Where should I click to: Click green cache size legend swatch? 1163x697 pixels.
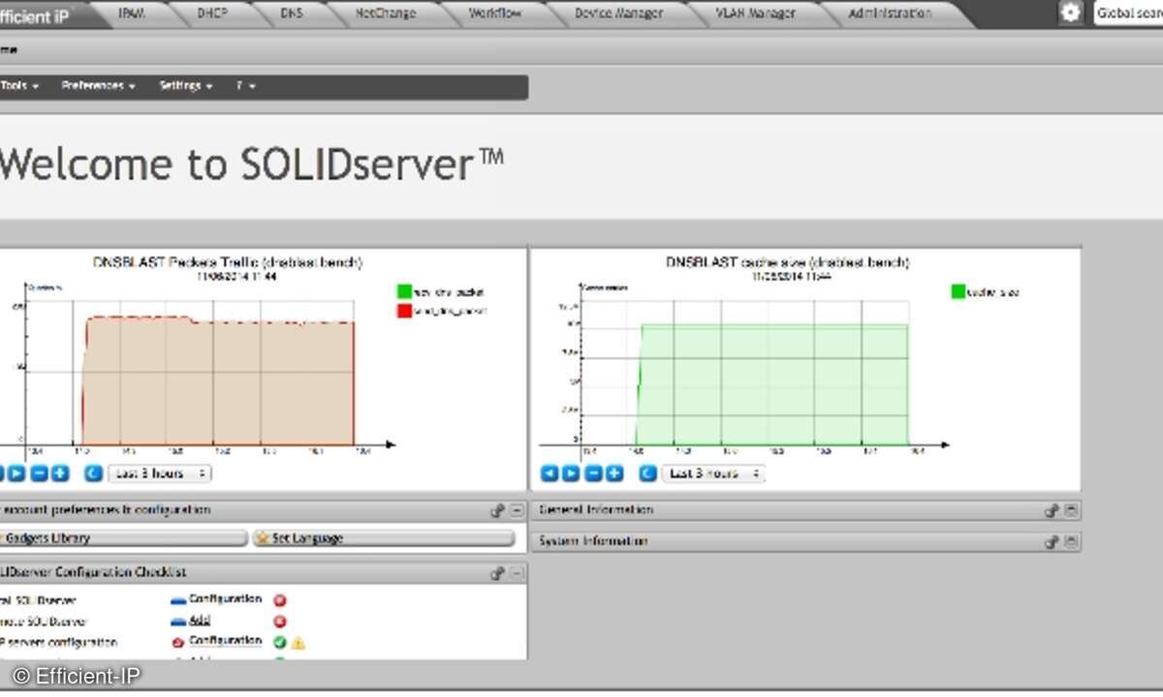pyautogui.click(x=959, y=291)
